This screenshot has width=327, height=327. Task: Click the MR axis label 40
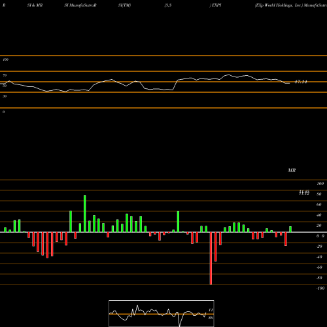pos(319,215)
